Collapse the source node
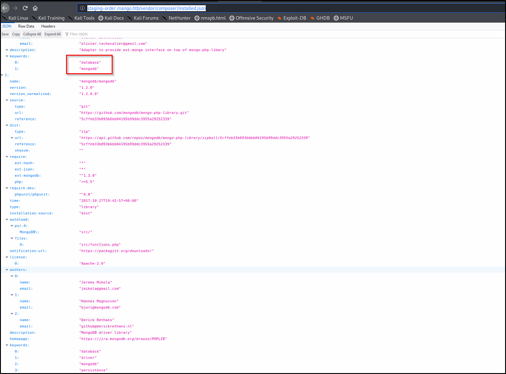Screen dimensions: 506x374 coord(7,100)
